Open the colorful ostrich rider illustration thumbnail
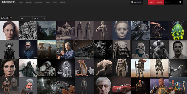 coord(178,86)
